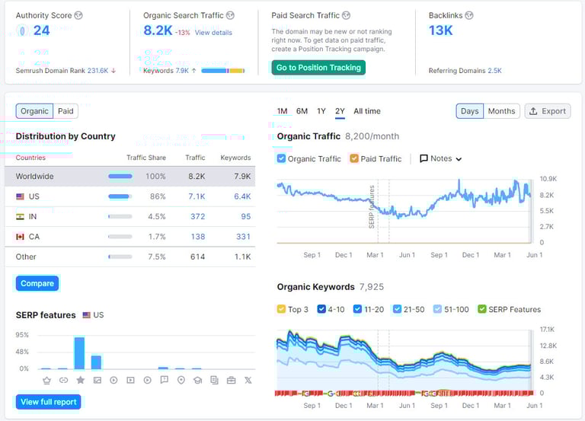The width and height of the screenshot is (585, 421).
Task: Open the View details link
Action: 213,33
